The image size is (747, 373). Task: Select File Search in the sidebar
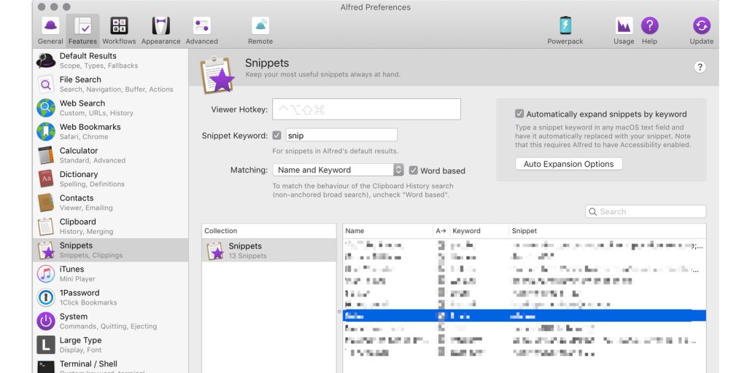pos(111,85)
